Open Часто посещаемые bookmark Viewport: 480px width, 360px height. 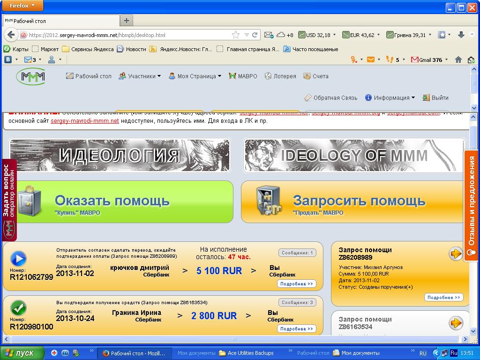tap(311, 49)
